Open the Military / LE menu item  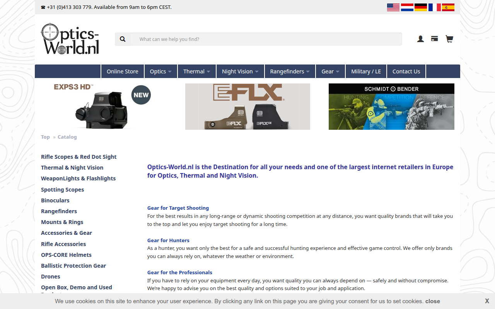pyautogui.click(x=366, y=71)
